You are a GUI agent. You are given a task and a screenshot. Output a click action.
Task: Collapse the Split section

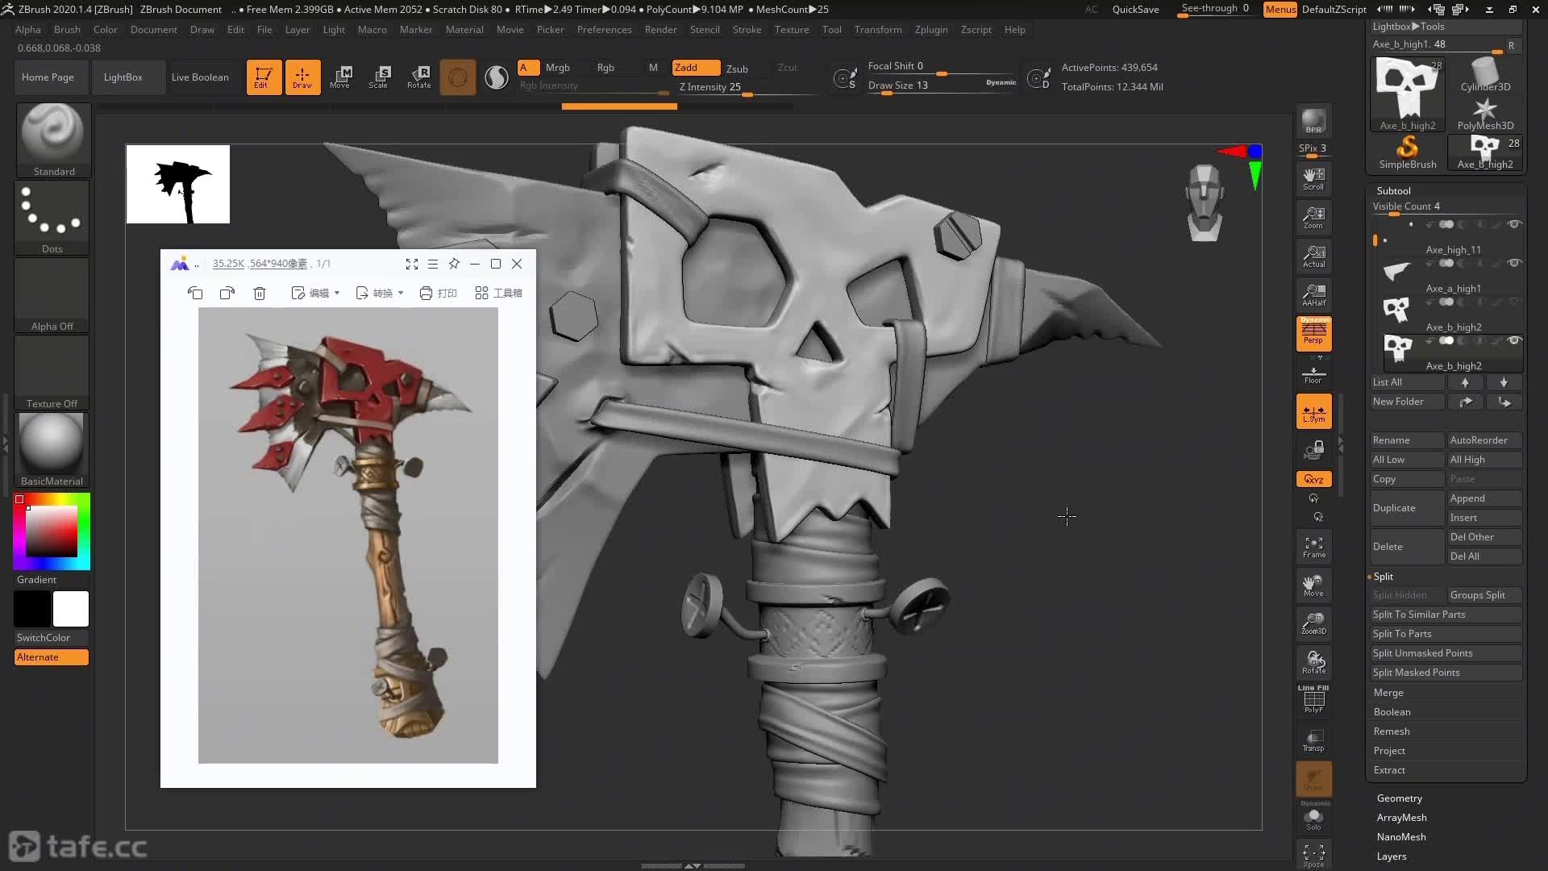[x=1384, y=577]
